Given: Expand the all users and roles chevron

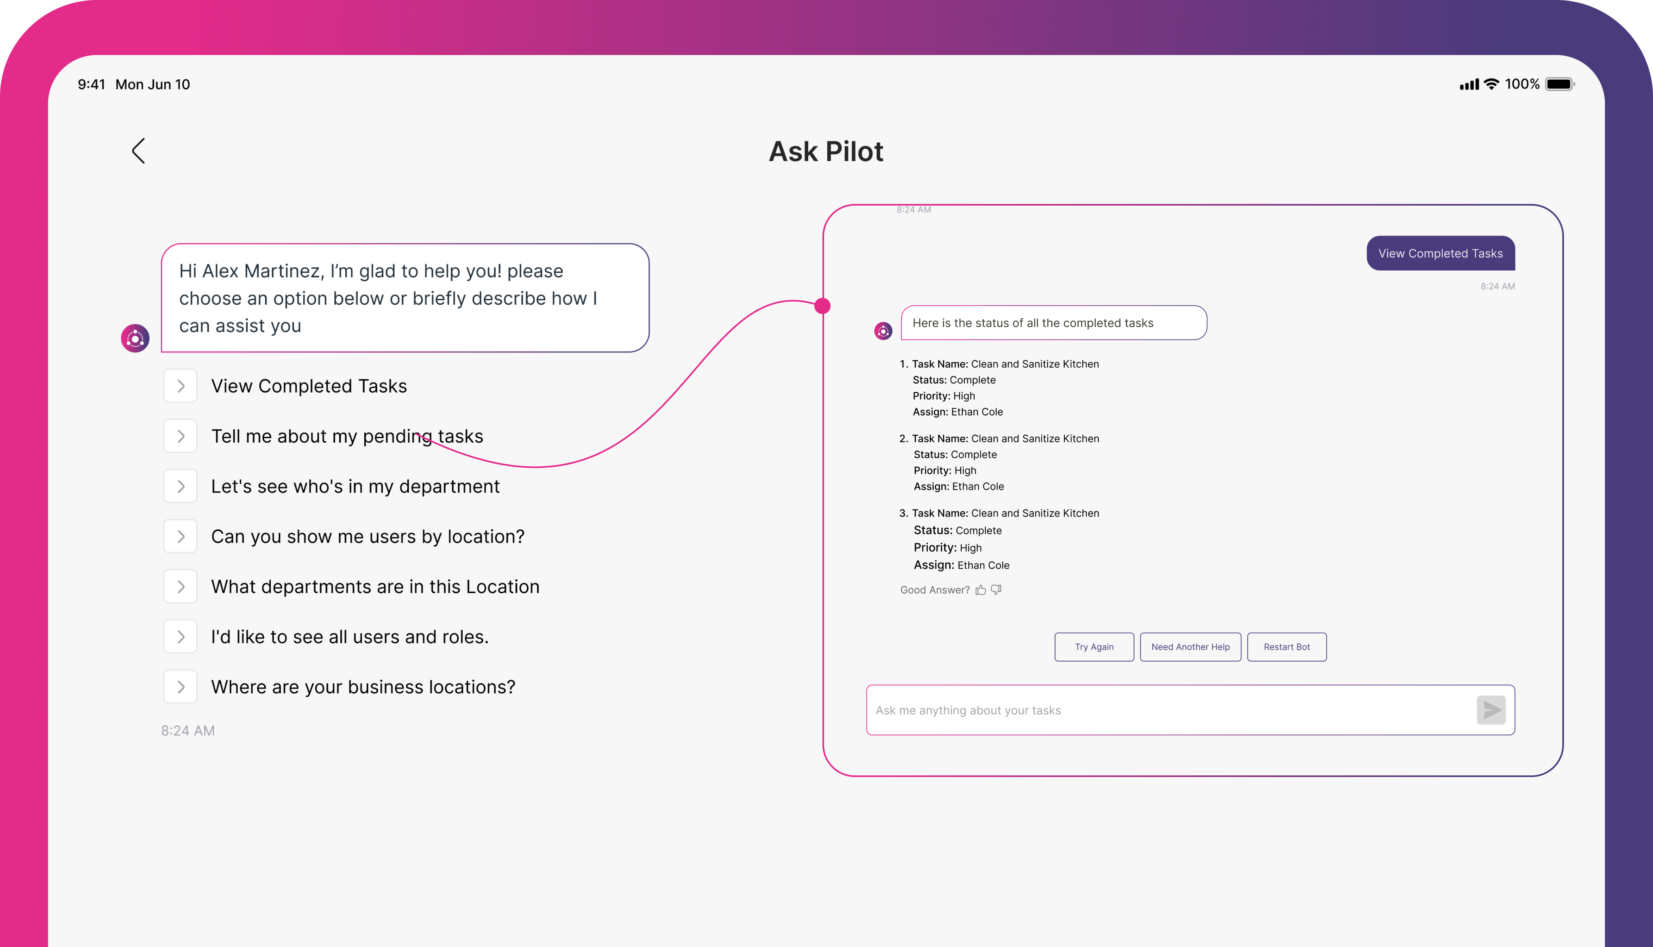Looking at the screenshot, I should coord(180,637).
